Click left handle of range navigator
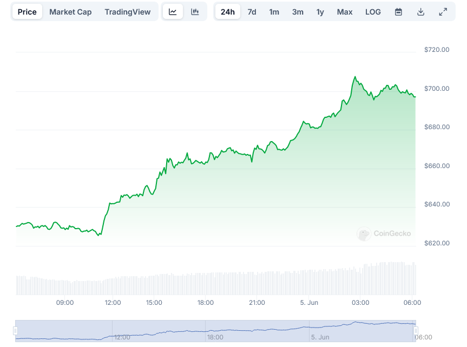The image size is (467, 347). click(16, 330)
